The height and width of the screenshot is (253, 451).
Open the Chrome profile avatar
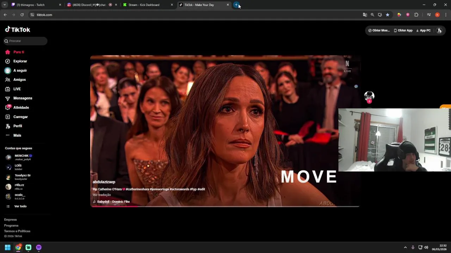[x=437, y=15]
